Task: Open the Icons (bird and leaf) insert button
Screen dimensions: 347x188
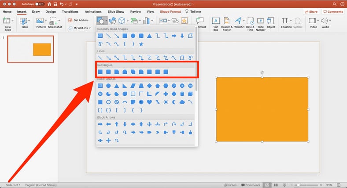Action: point(113,21)
